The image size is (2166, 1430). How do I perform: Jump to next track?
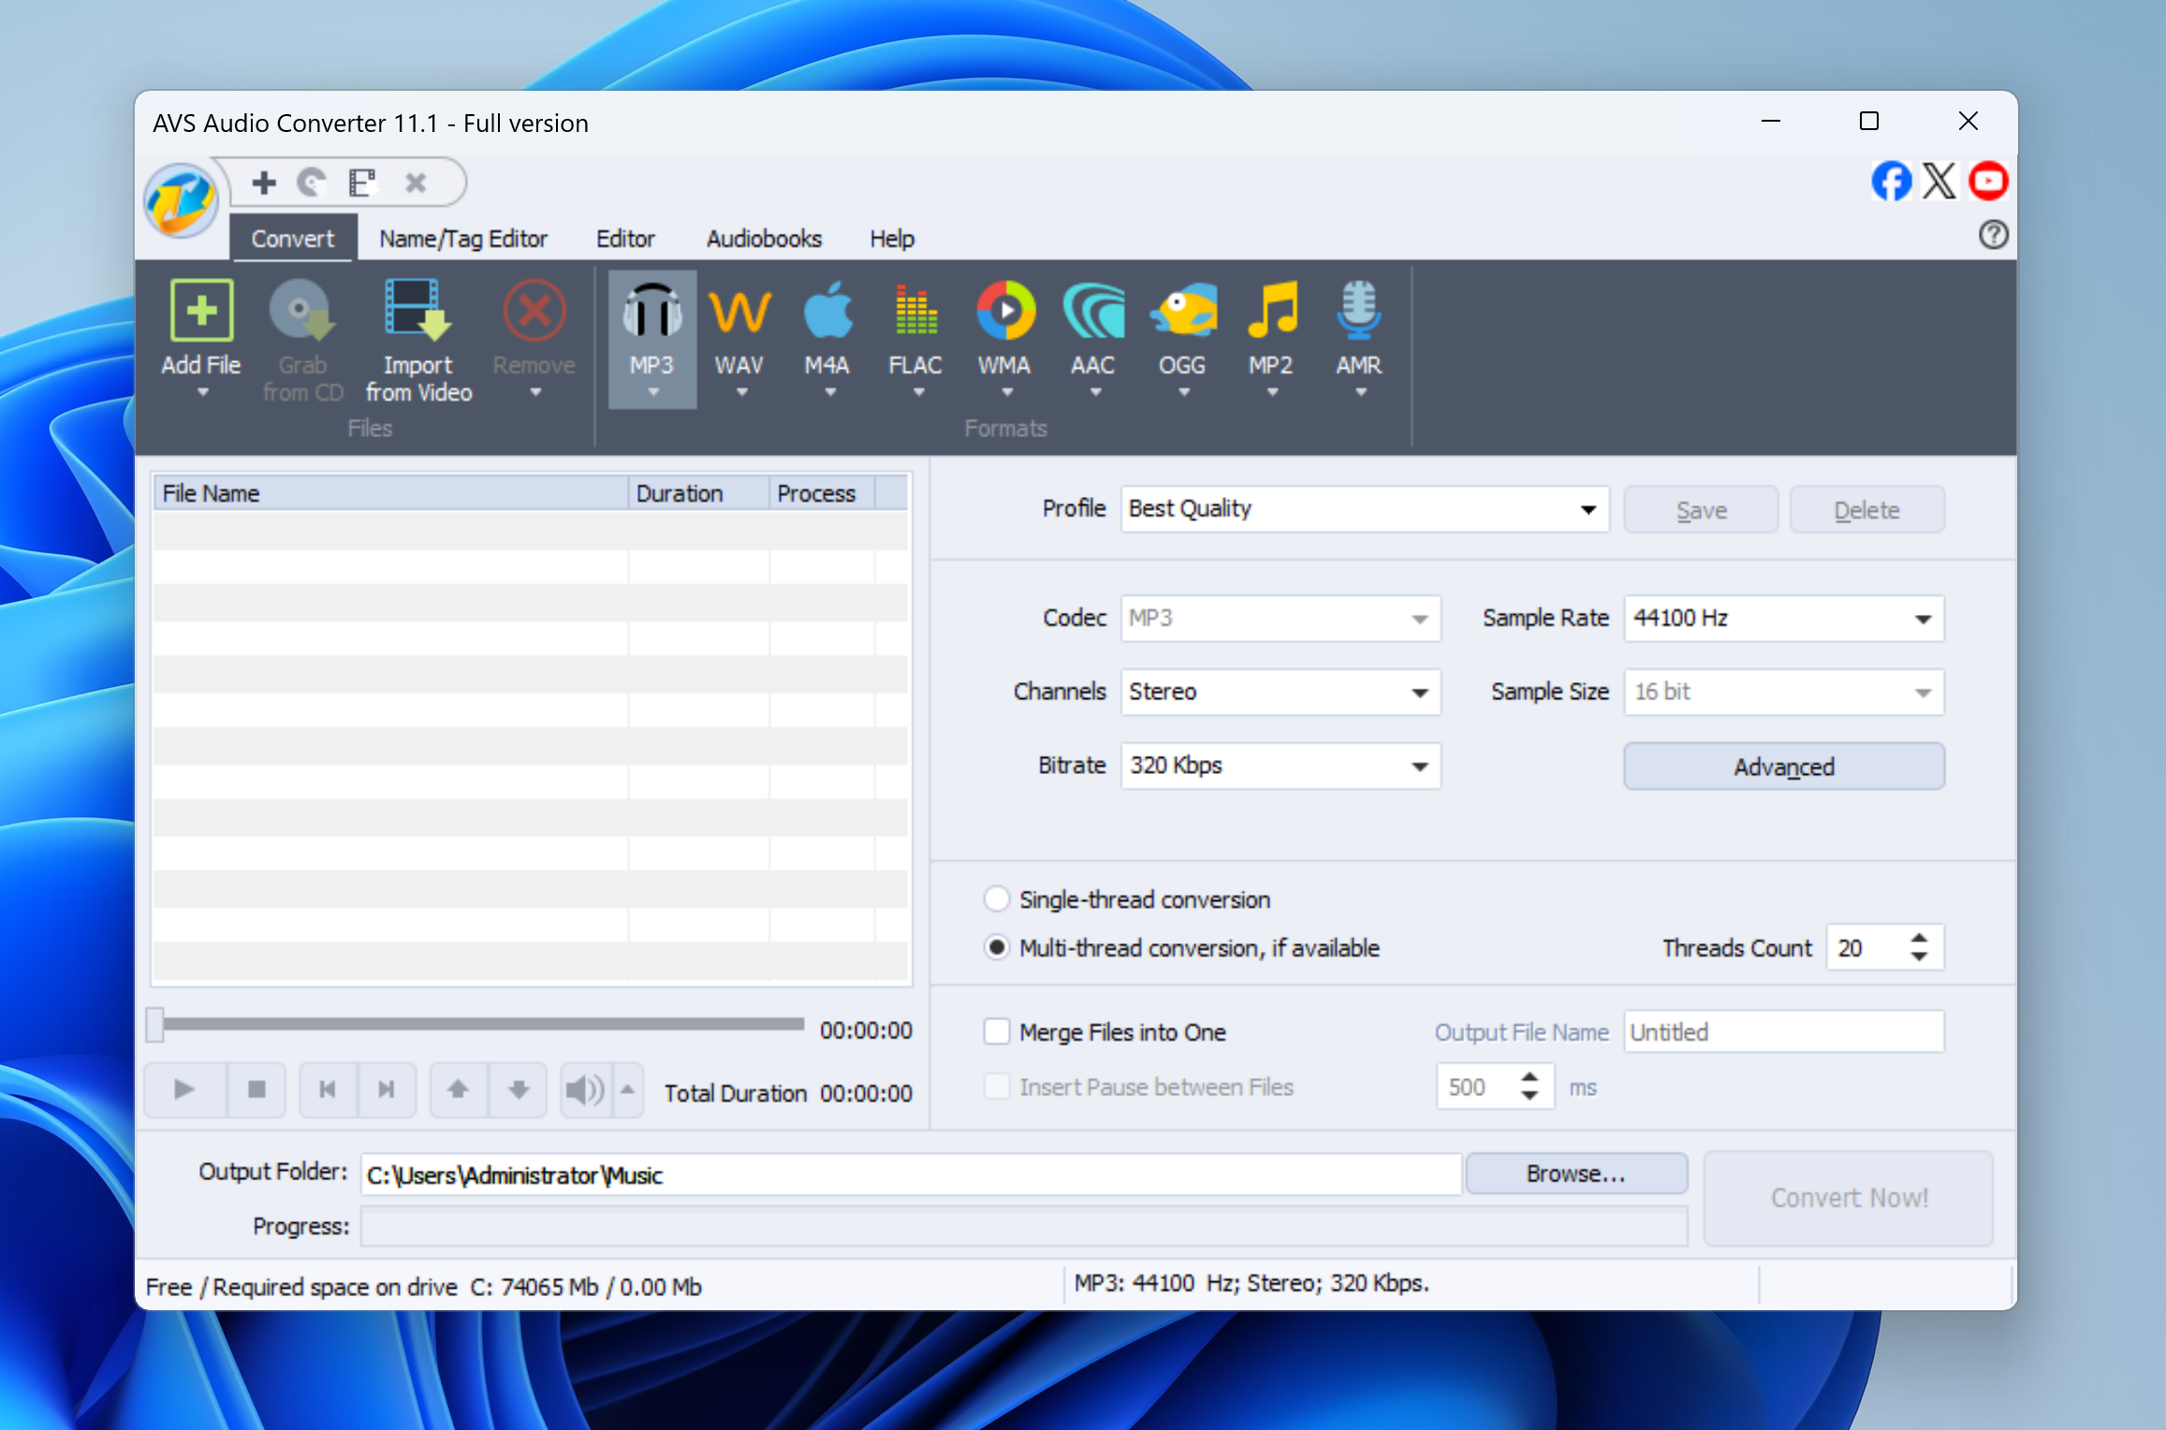tap(386, 1089)
